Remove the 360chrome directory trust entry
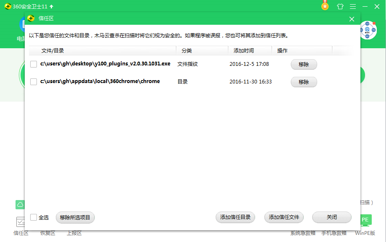This screenshot has height=242, width=386. pyautogui.click(x=304, y=82)
